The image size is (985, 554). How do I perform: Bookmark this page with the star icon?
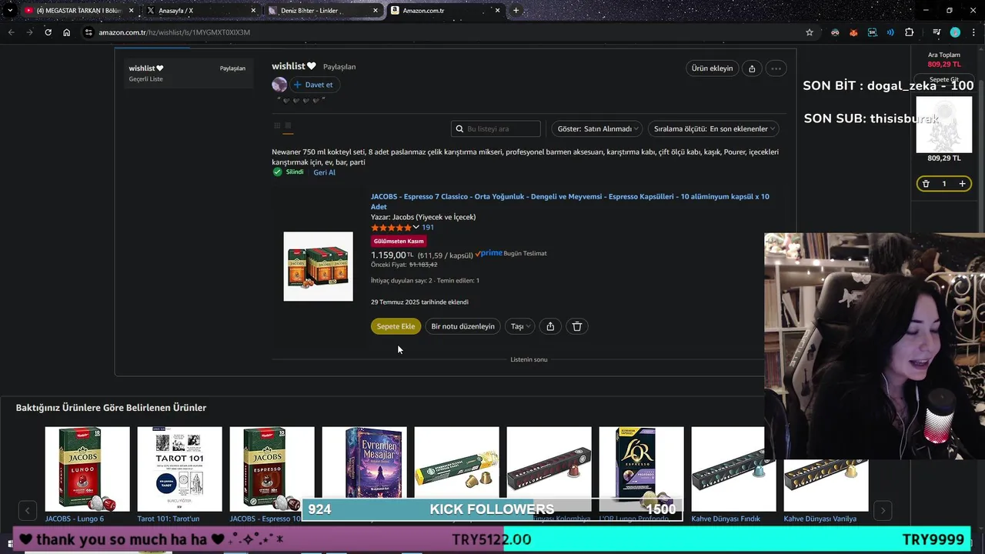pos(809,32)
